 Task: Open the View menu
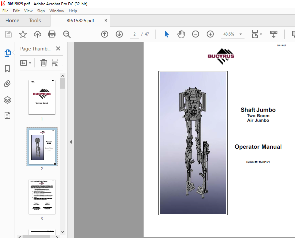(x=29, y=11)
